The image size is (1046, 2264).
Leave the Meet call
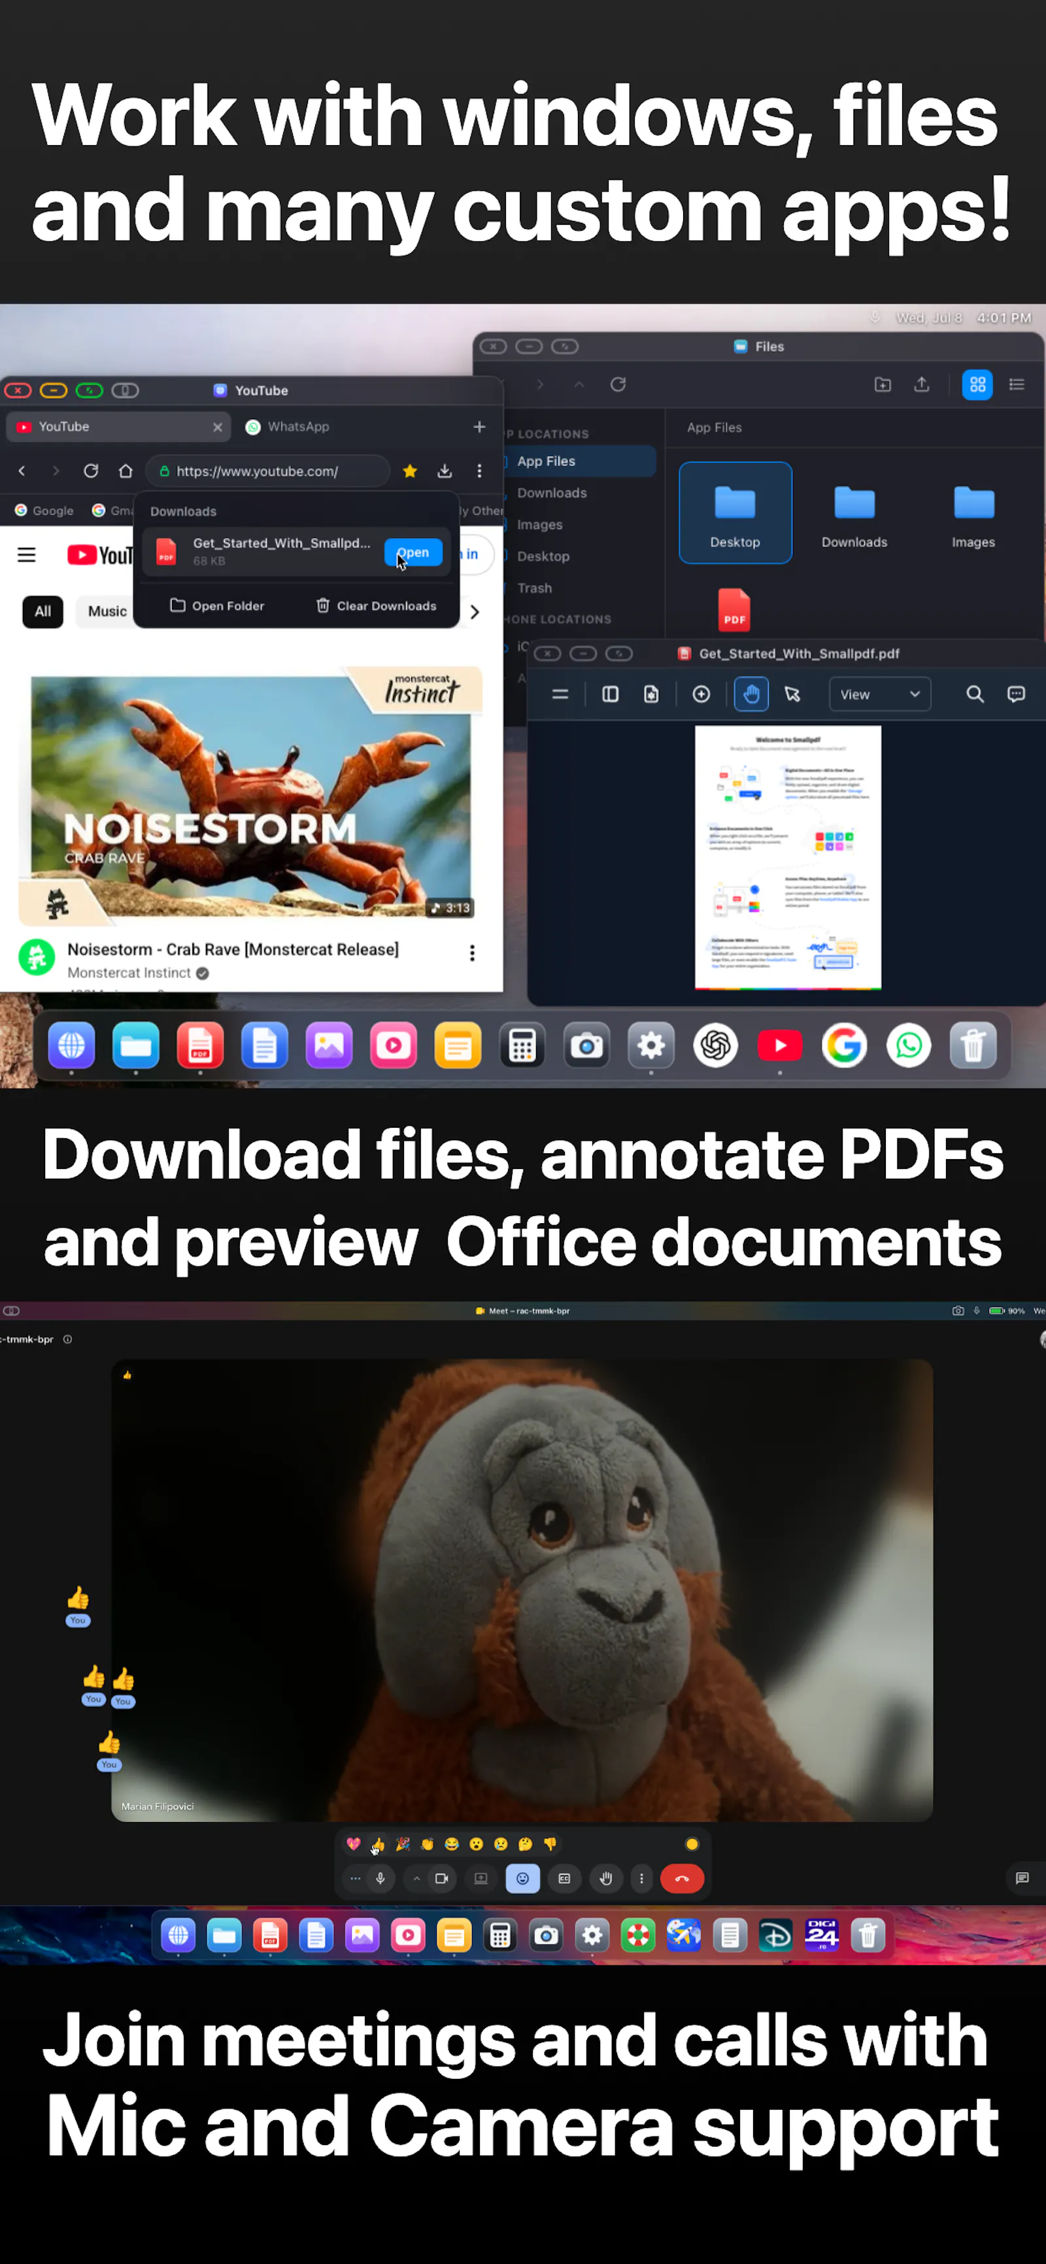(x=682, y=1878)
